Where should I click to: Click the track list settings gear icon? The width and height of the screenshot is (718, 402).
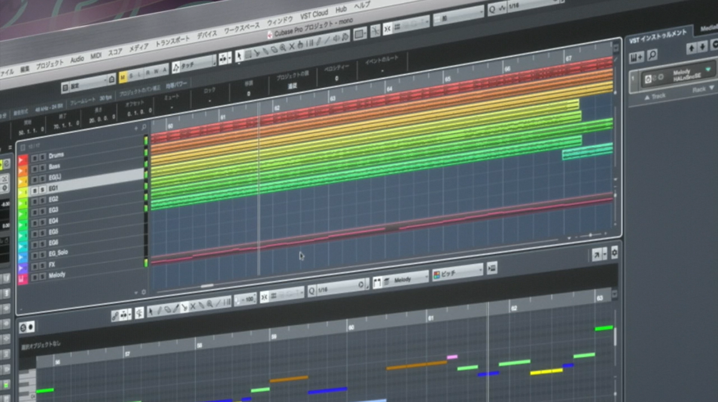(143, 293)
